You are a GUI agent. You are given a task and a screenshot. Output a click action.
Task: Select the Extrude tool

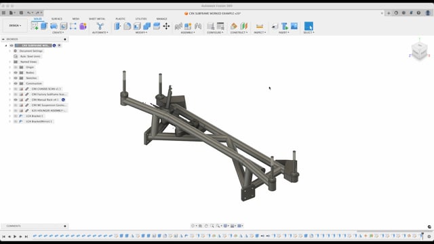(44, 26)
